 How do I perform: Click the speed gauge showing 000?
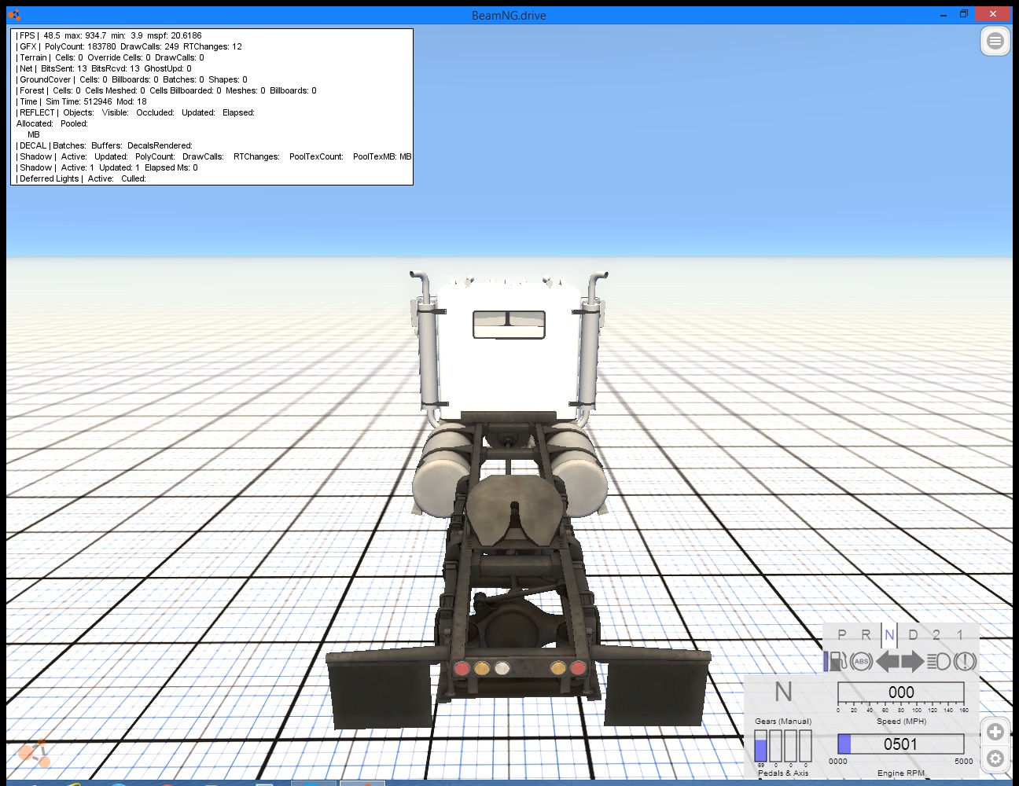901,692
